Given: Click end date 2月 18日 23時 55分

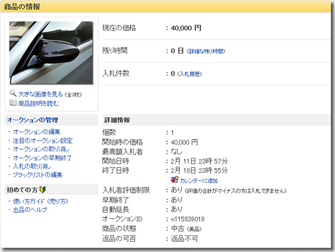Looking at the screenshot, I should point(199,170).
